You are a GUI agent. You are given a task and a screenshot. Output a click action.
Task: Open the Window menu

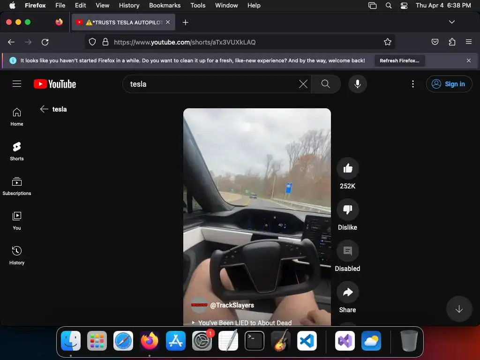226,6
